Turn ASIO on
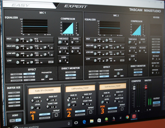This screenshot has width=165, height=128. click(x=12, y=120)
